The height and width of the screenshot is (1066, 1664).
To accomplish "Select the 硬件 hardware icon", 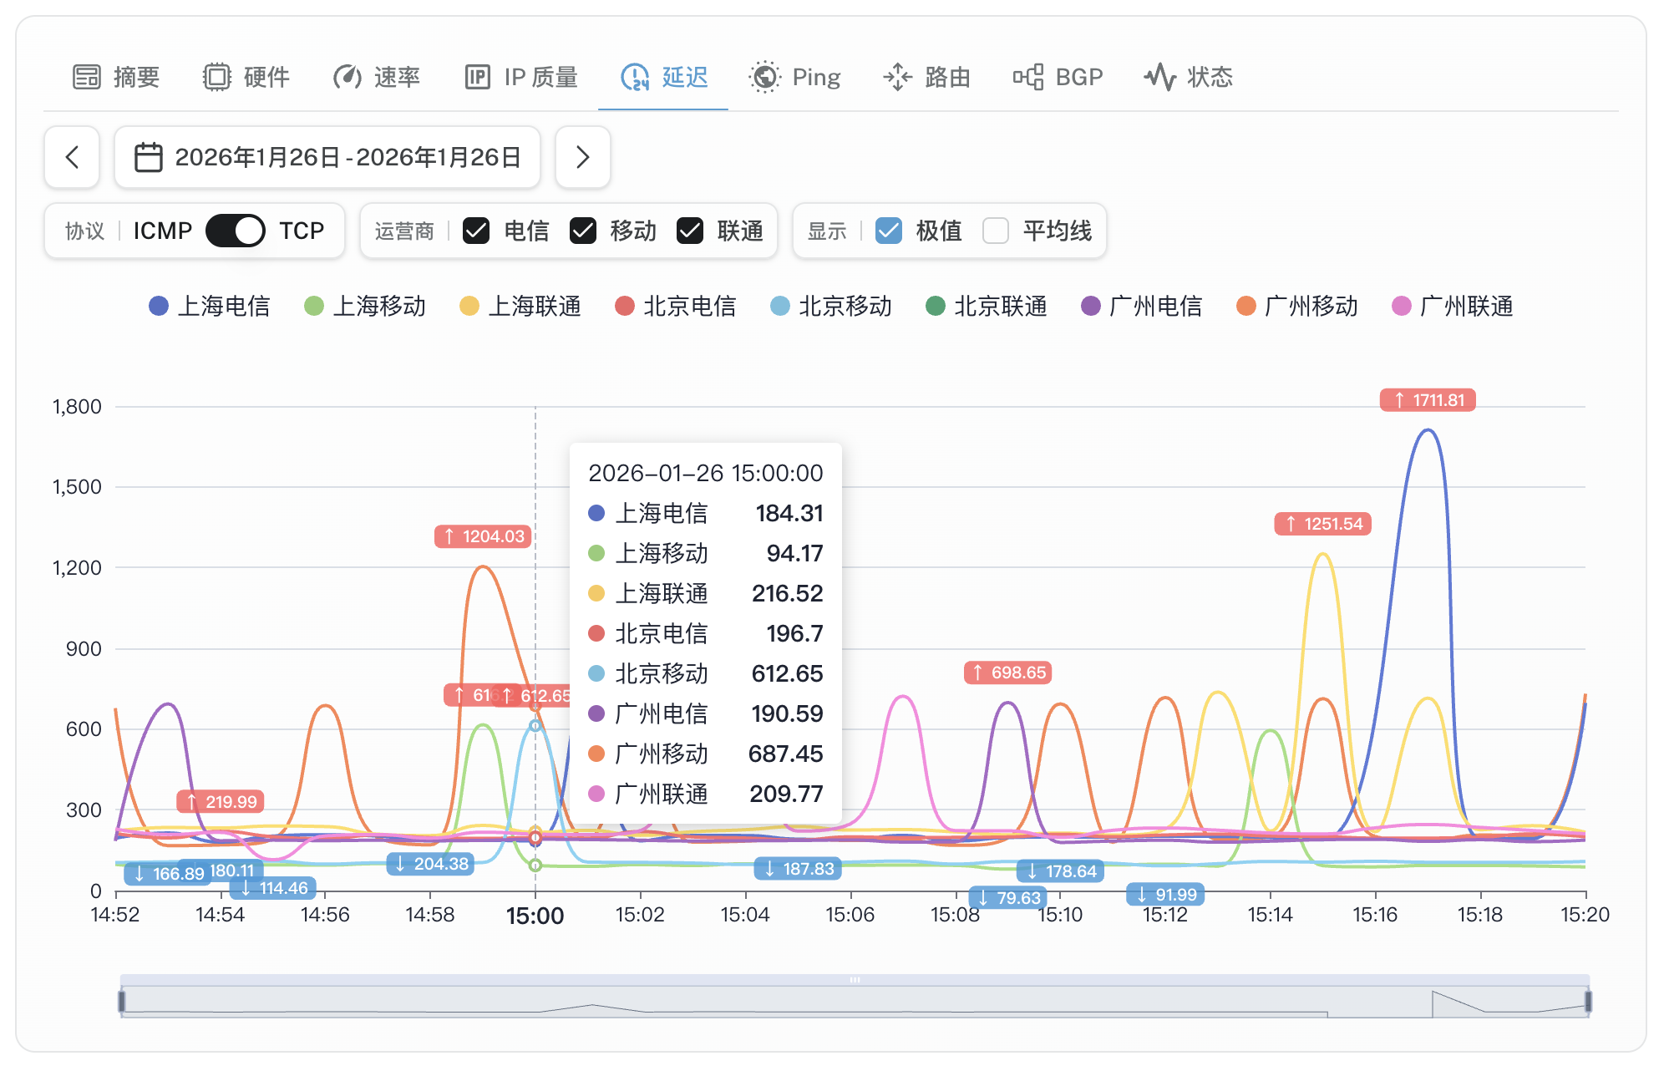I will 216,76.
